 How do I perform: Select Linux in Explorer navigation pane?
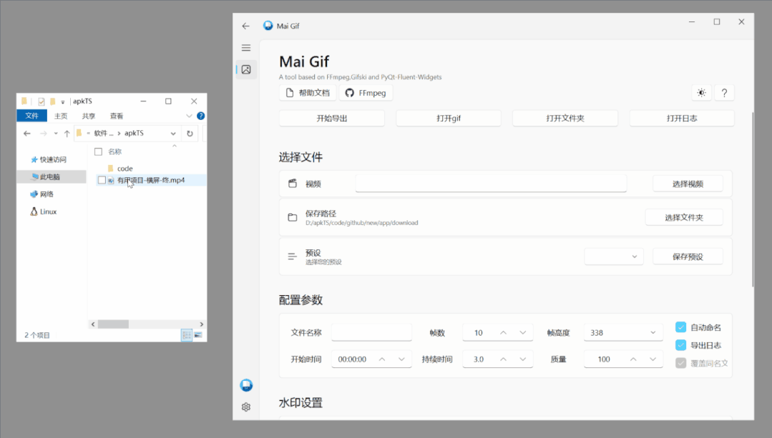point(44,212)
